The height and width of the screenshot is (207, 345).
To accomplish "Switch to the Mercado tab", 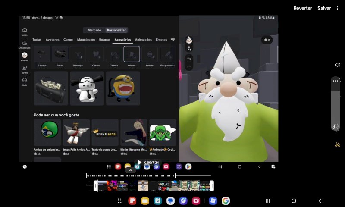I will click(94, 30).
